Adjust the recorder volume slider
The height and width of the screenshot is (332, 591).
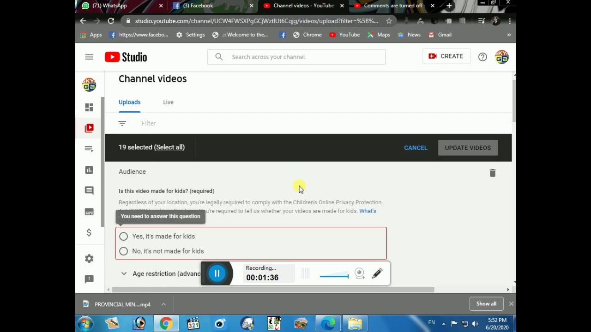pyautogui.click(x=334, y=276)
